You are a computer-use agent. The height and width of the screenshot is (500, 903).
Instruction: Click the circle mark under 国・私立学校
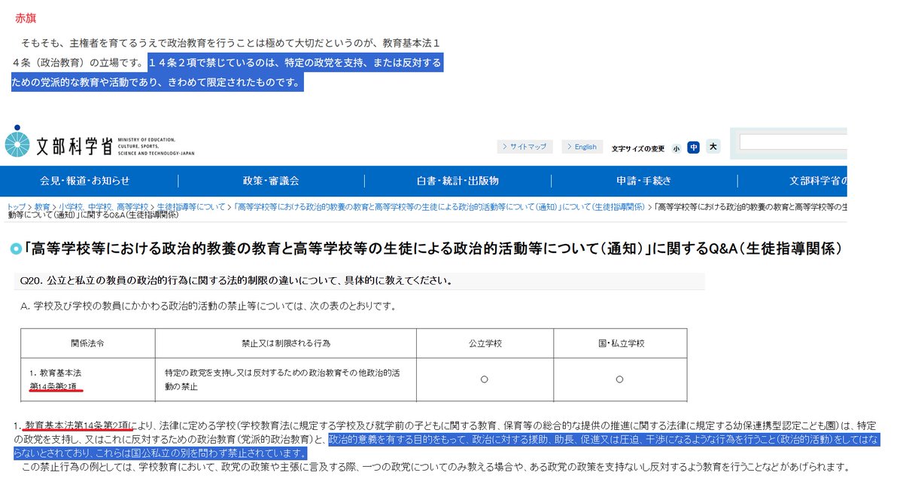coord(619,380)
